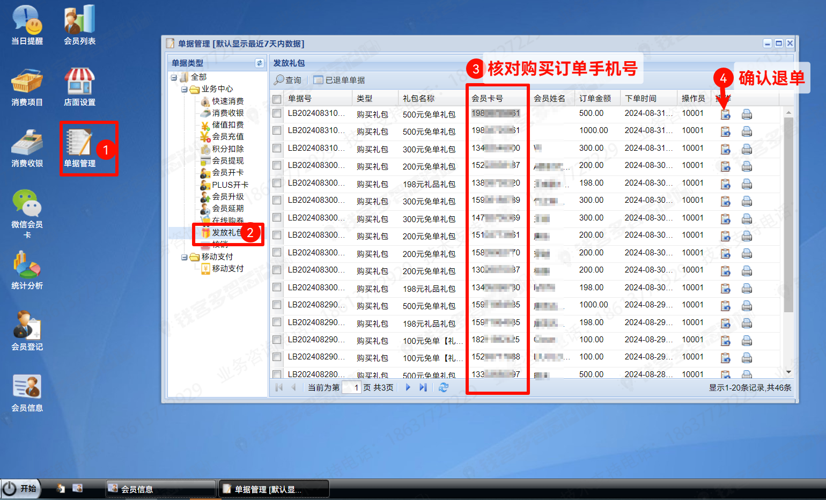Open the 会员列表 desktop icon

pos(79,25)
